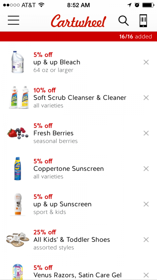Image resolution: width=157 pixels, height=280 pixels.
Task: Tap the Cartwheel logo
Action: 78,21
